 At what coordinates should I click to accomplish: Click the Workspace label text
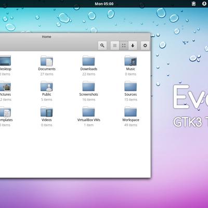(x=131, y=120)
